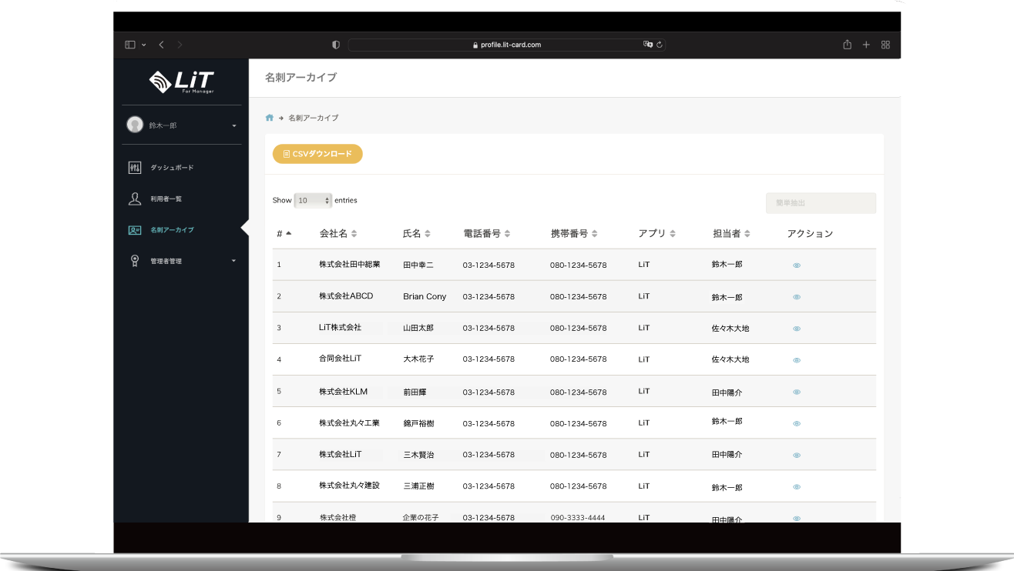Screen dimensions: 1014x571
Task: View details for 株式会社田中総業 eye icon
Action: pyautogui.click(x=797, y=265)
